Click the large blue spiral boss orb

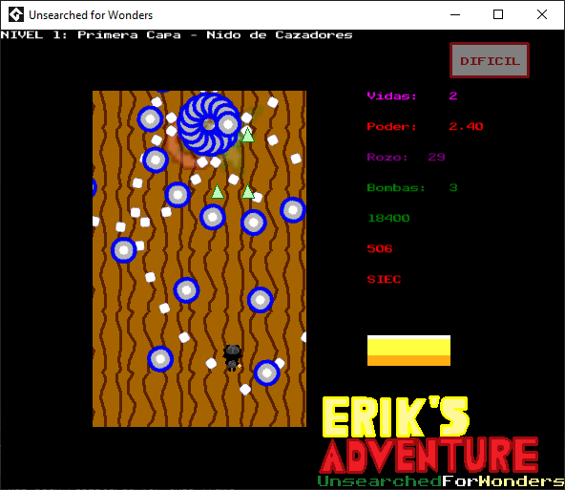tap(209, 124)
